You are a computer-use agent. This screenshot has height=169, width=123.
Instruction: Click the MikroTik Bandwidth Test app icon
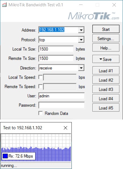coord(4,5)
